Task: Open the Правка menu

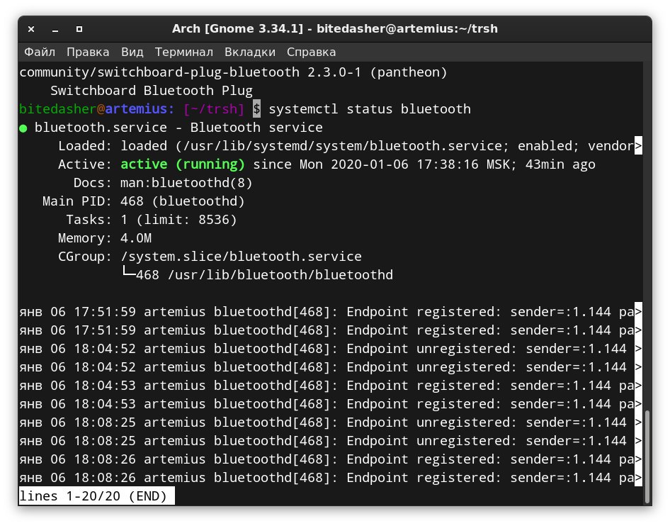Action: [88, 52]
